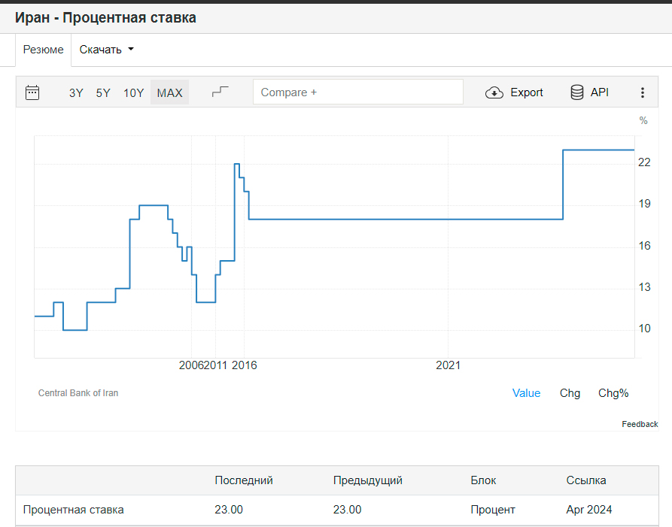Click the 16 y-axis label

pyautogui.click(x=644, y=246)
